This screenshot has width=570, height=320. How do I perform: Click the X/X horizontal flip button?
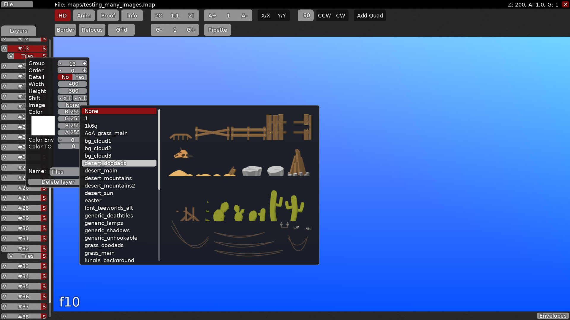(265, 16)
